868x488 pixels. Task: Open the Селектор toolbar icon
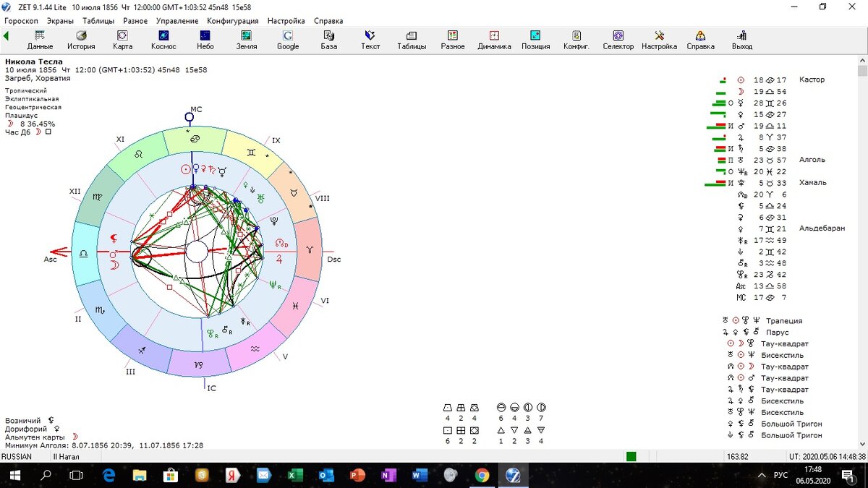[x=618, y=40]
